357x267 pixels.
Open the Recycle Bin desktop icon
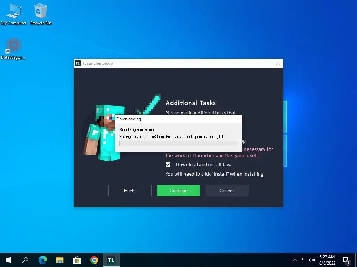click(40, 14)
